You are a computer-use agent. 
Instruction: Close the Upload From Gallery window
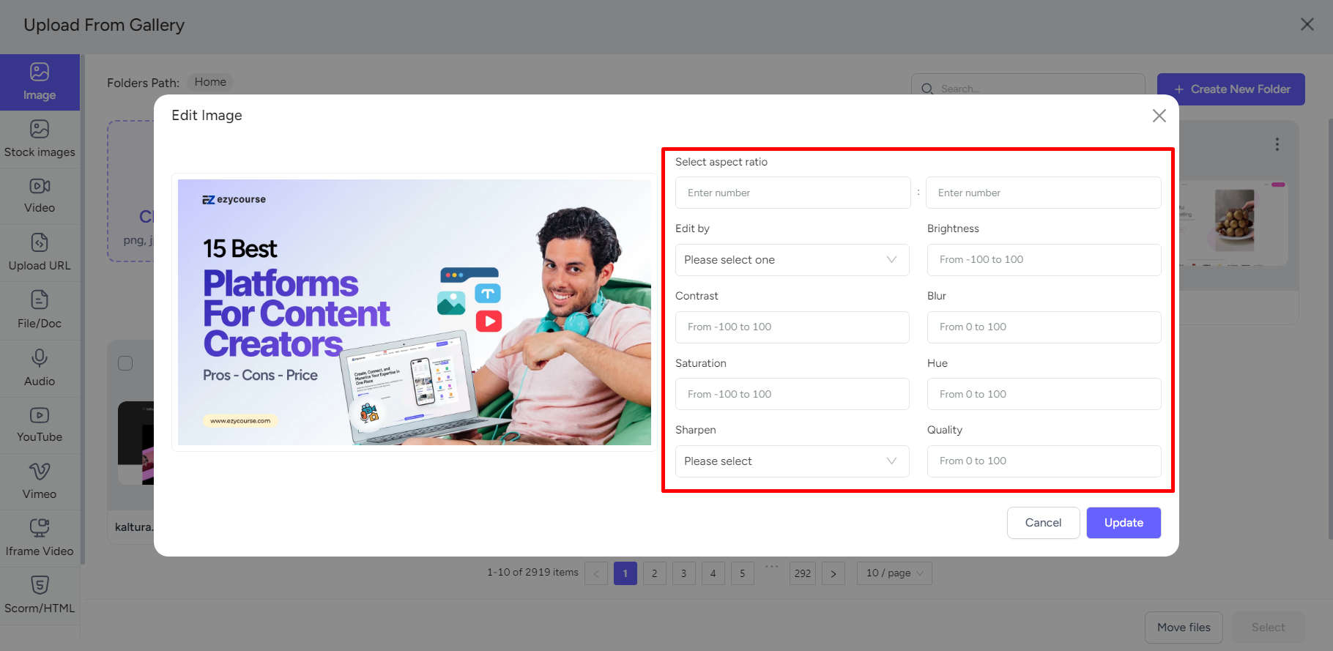(x=1307, y=24)
